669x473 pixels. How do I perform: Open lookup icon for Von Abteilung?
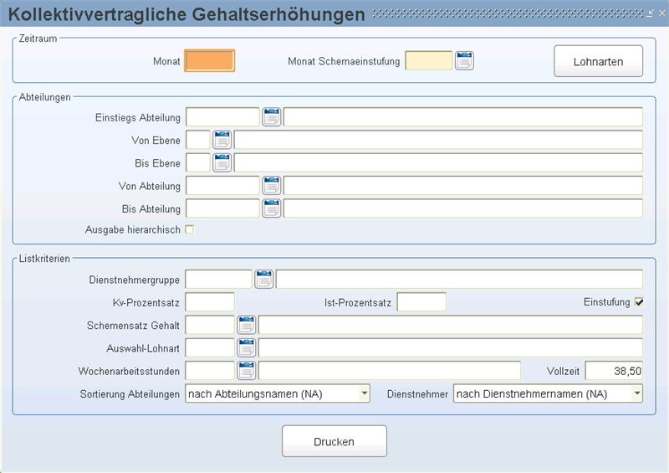271,186
